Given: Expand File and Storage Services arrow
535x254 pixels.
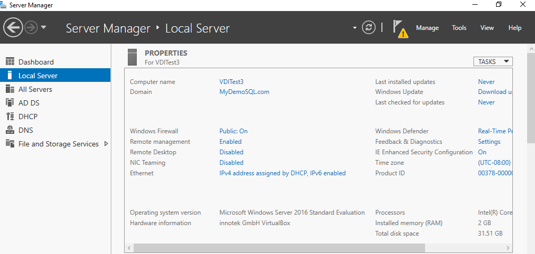Looking at the screenshot, I should point(106,144).
